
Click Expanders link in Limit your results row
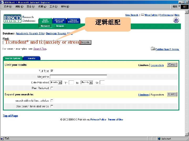coord(157,65)
